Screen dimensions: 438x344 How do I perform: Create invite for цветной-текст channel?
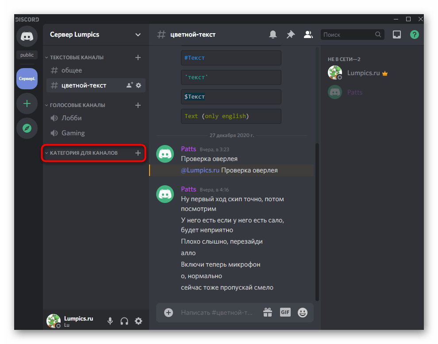[129, 85]
